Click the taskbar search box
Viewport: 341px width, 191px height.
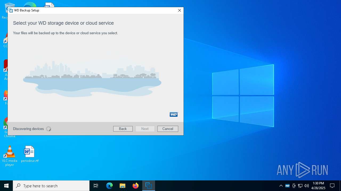click(51, 186)
